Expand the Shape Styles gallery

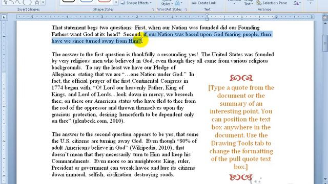point(116,3)
